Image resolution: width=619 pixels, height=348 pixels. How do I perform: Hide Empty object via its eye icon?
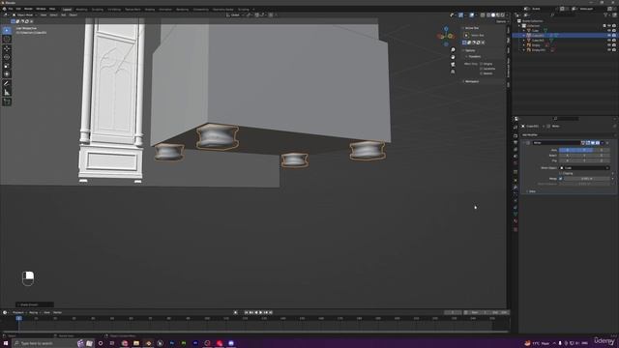click(609, 45)
